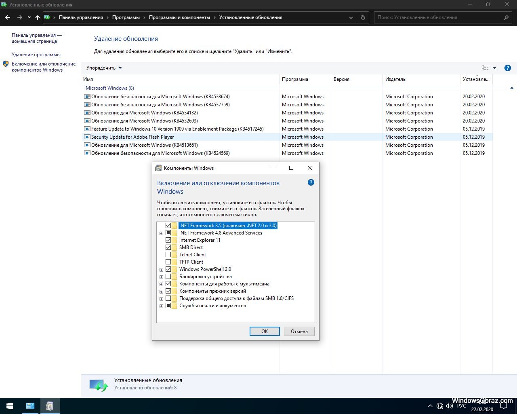Open Programs and Components breadcrumb

pyautogui.click(x=179, y=17)
